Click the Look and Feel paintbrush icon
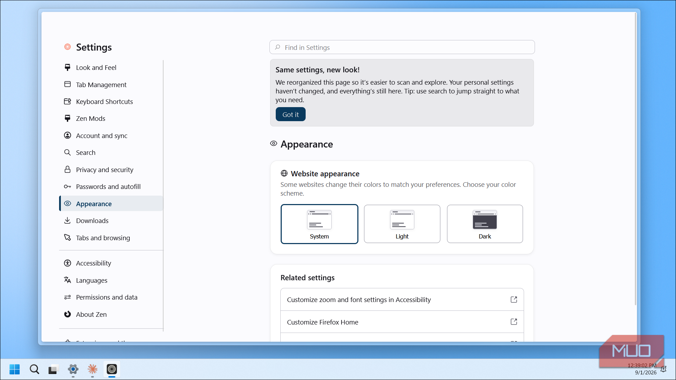This screenshot has height=380, width=676. (x=68, y=67)
